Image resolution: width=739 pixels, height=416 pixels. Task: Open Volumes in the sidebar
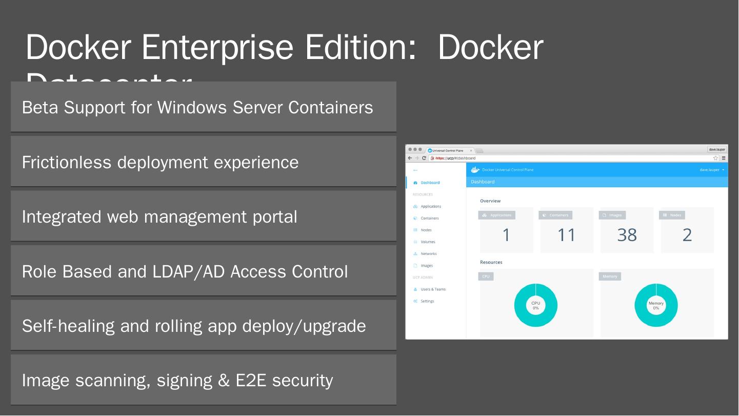(428, 242)
